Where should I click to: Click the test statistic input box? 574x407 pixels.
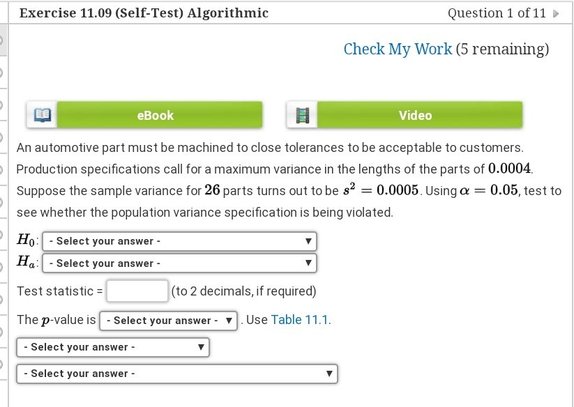click(x=137, y=290)
